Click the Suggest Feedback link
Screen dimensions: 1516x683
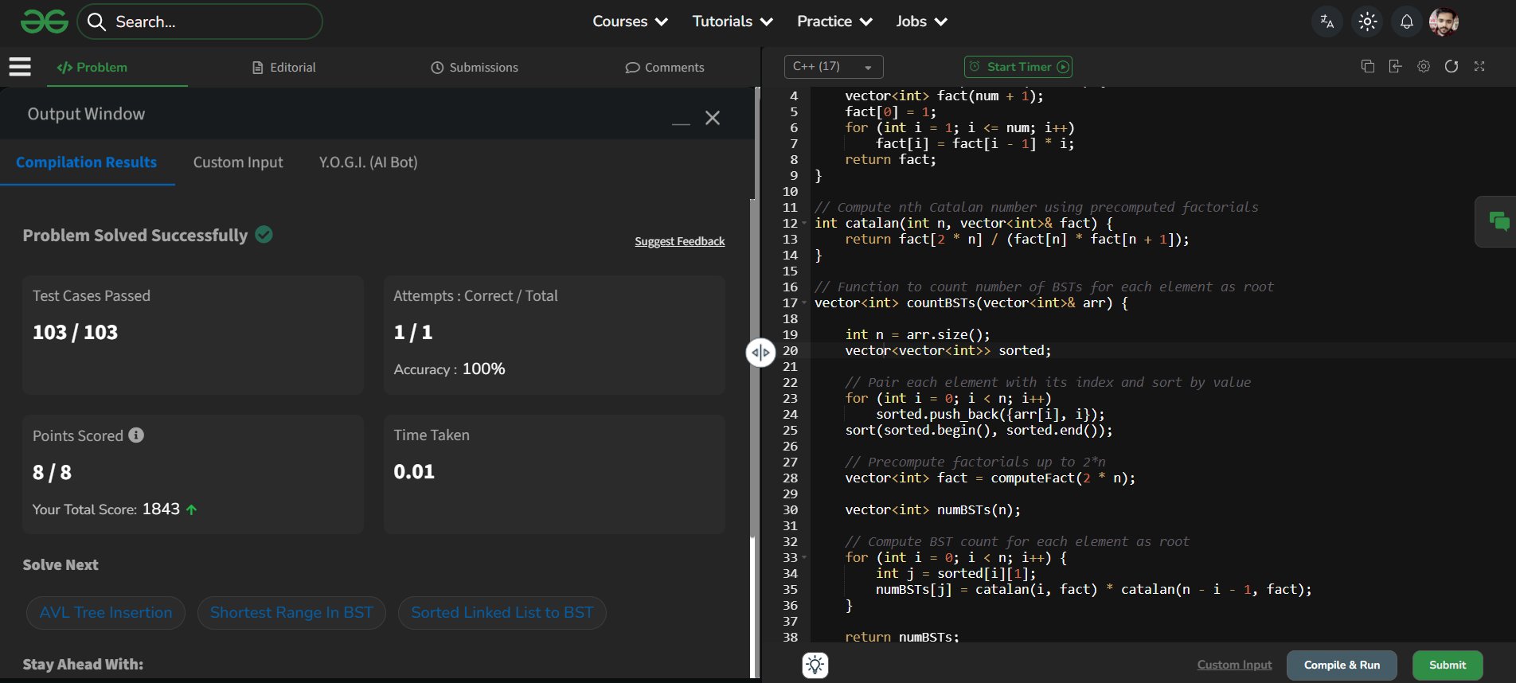679,241
